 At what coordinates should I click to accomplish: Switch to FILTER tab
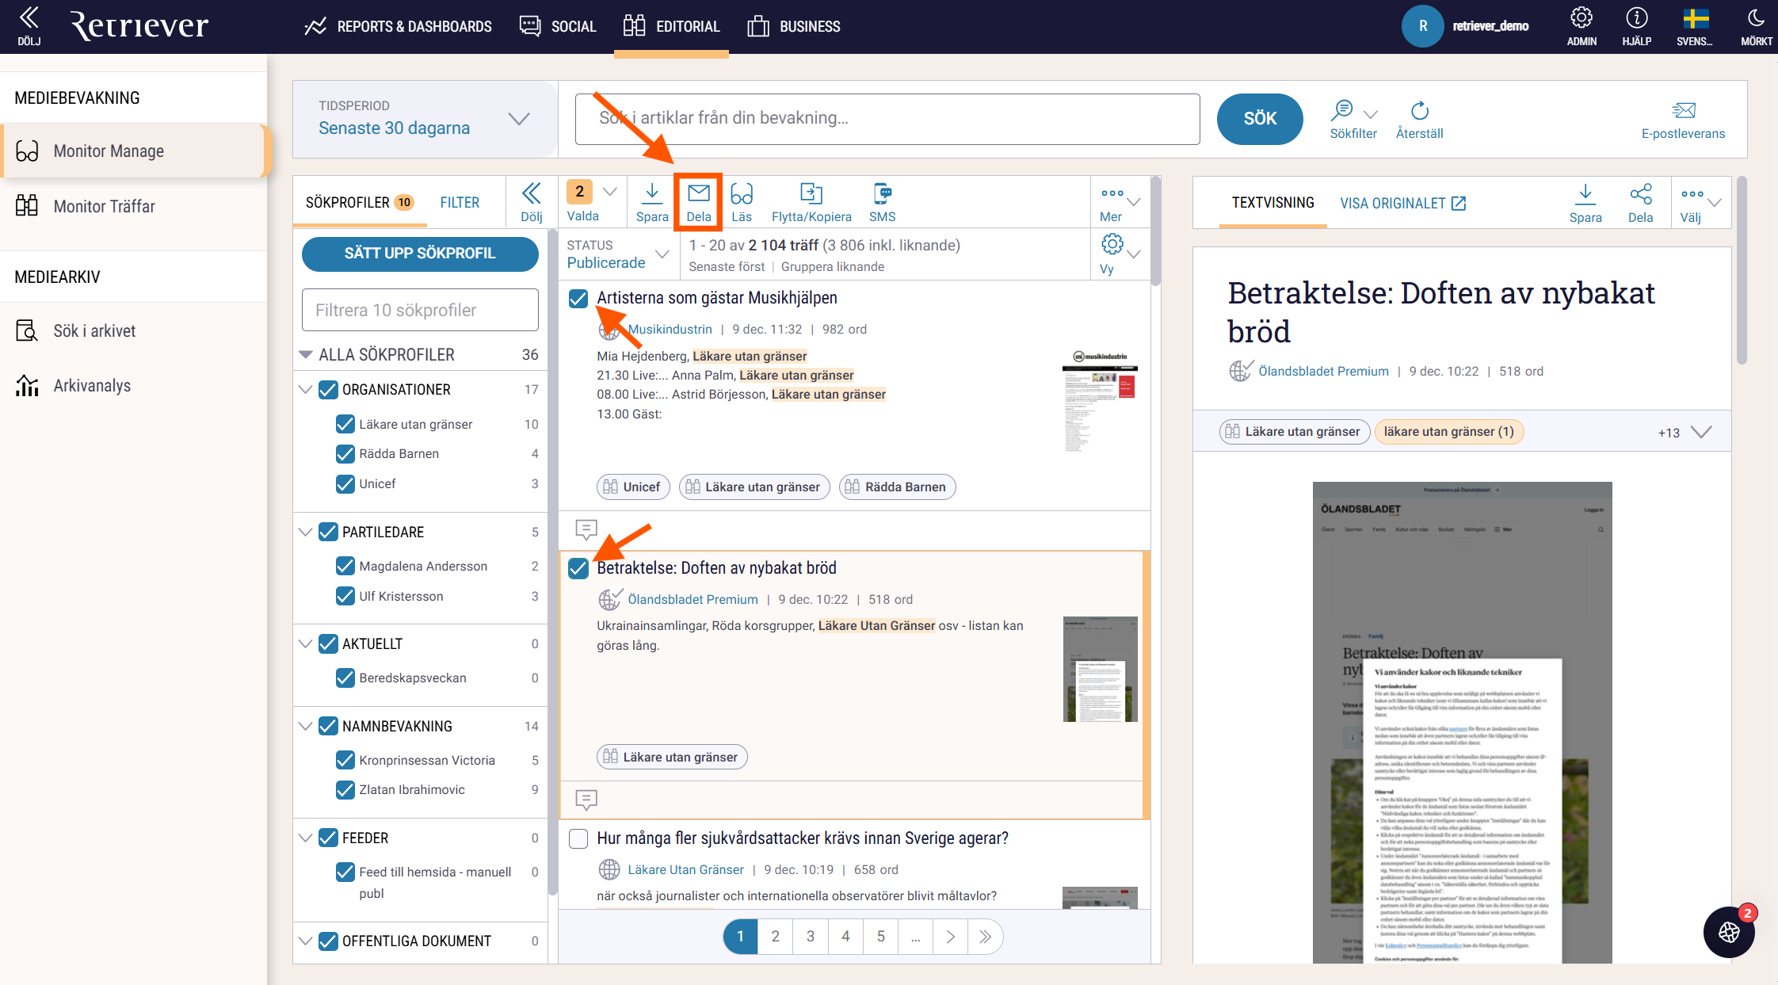(x=460, y=202)
